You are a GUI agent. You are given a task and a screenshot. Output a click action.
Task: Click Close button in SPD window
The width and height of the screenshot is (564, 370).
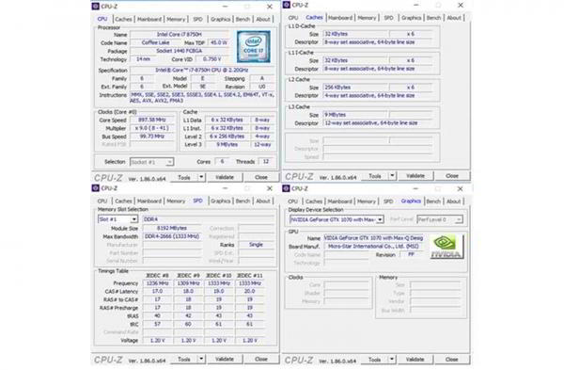click(261, 359)
